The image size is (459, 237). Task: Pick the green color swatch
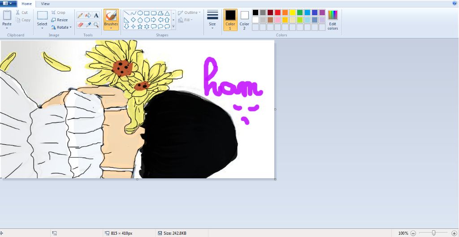[300, 13]
